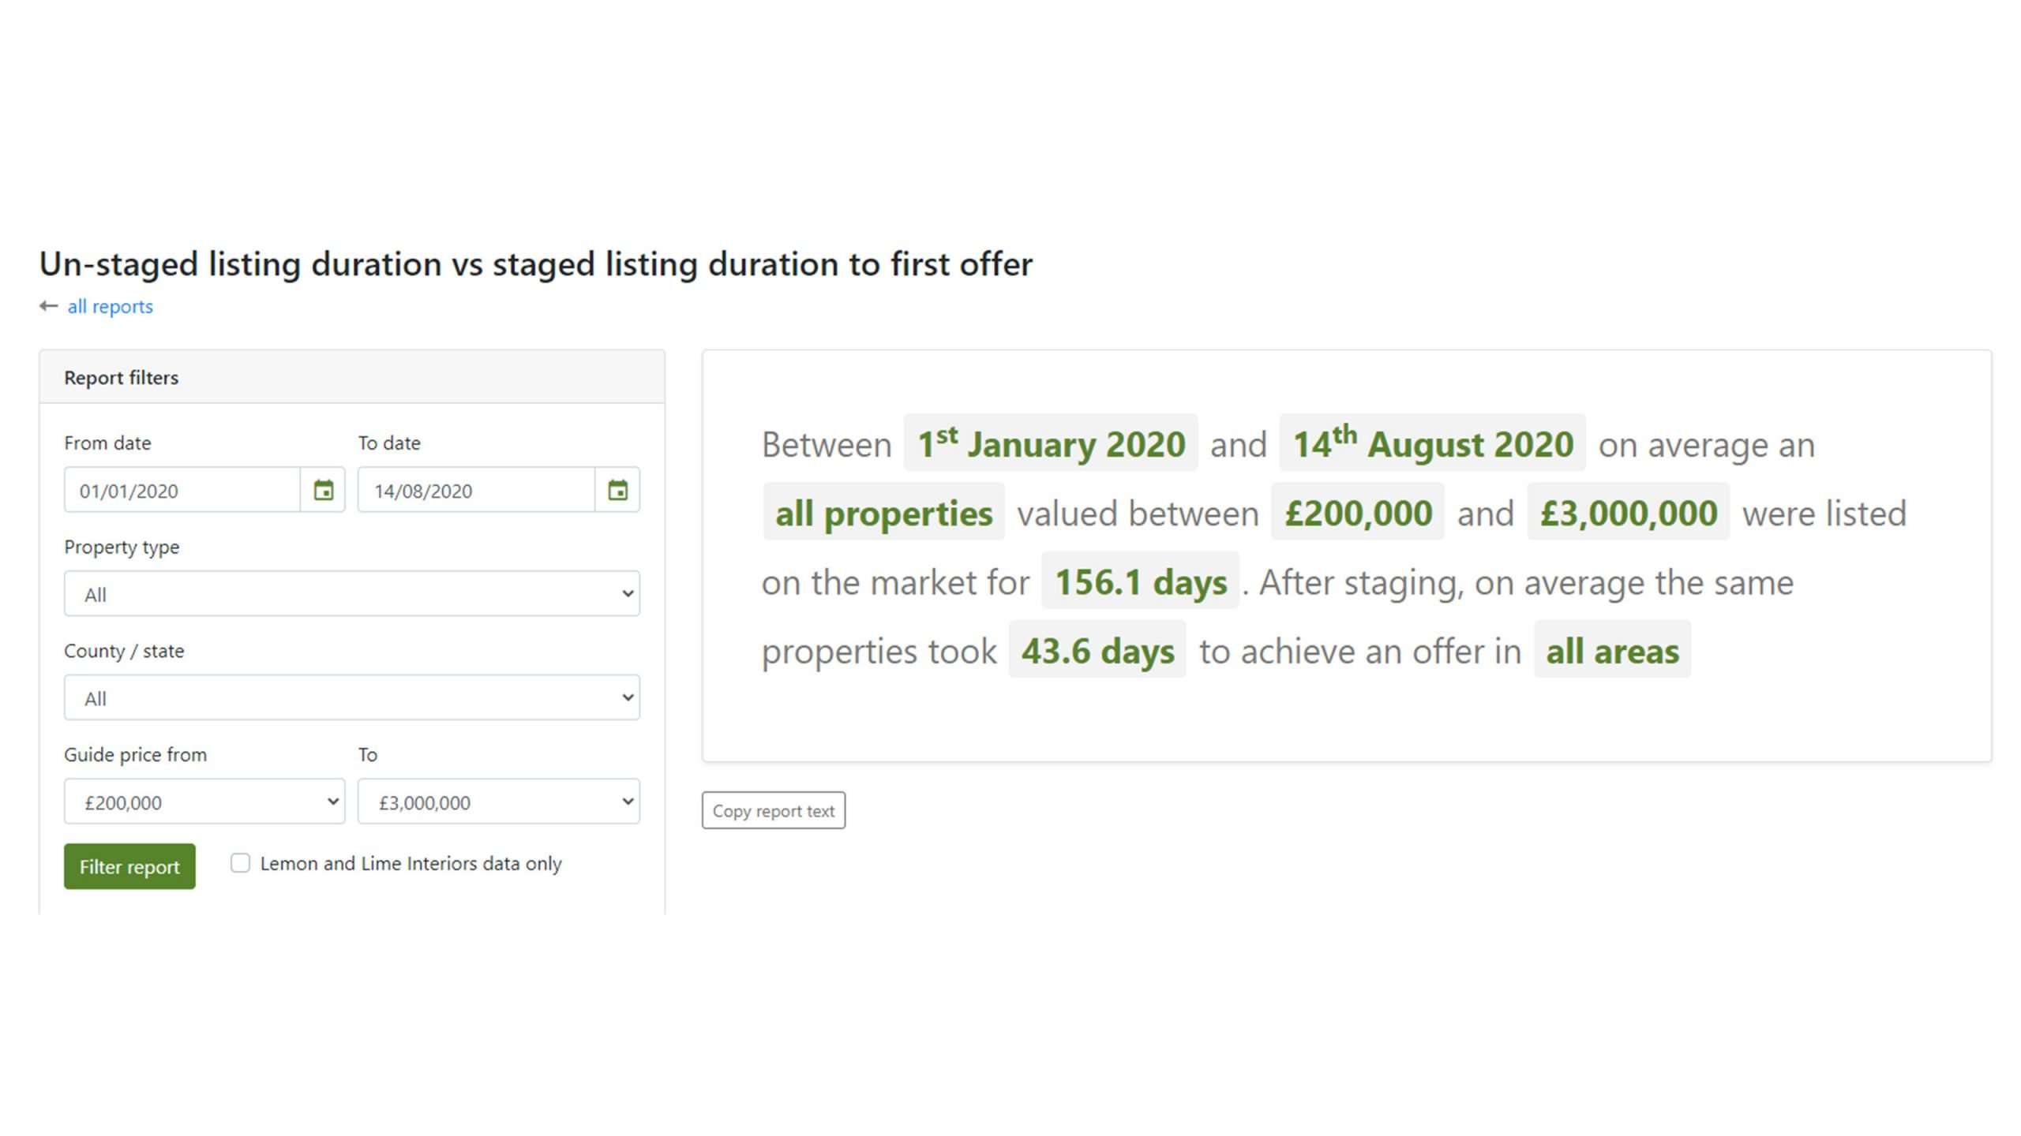Click the 14th August 2020 highlighted value
The height and width of the screenshot is (1136, 2021).
pos(1433,443)
